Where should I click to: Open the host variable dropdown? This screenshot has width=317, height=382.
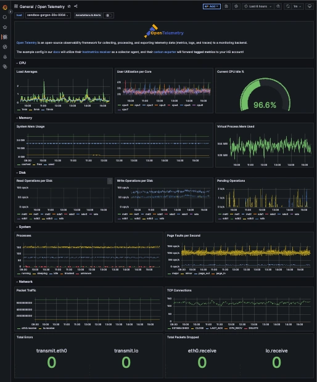click(47, 15)
